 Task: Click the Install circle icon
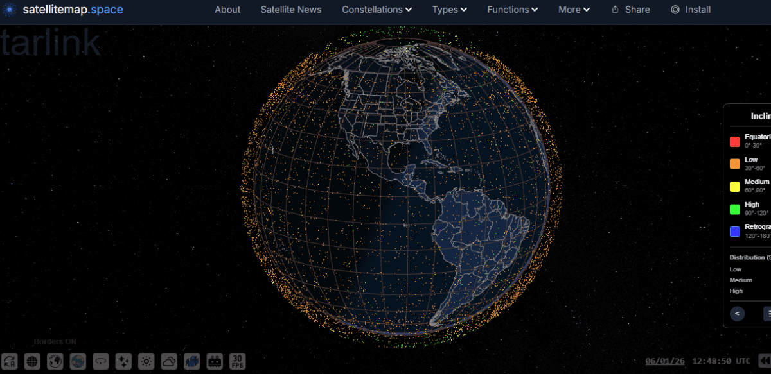(x=675, y=10)
